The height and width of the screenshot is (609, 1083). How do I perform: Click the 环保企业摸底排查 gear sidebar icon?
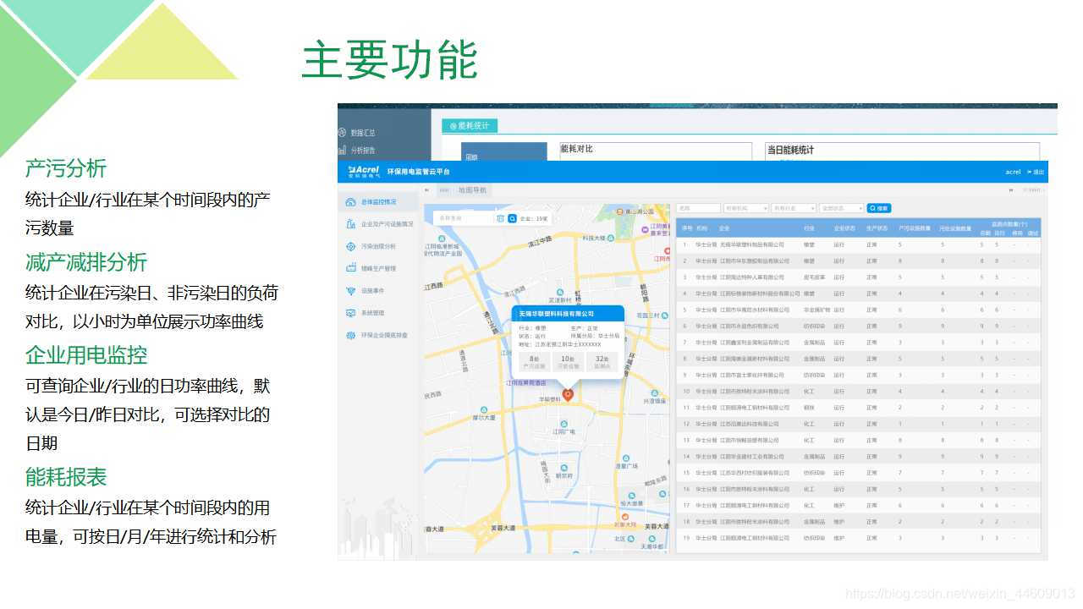click(351, 335)
